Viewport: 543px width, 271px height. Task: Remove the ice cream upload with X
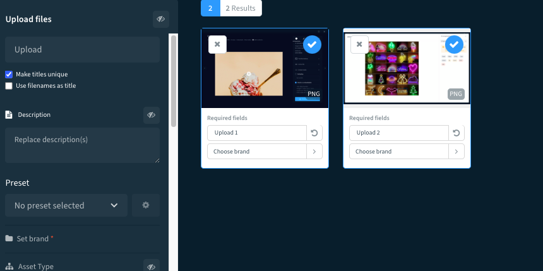tap(217, 44)
